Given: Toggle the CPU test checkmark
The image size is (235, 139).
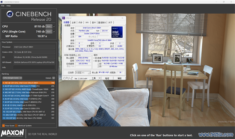Looking at the screenshot, I should [54, 26].
